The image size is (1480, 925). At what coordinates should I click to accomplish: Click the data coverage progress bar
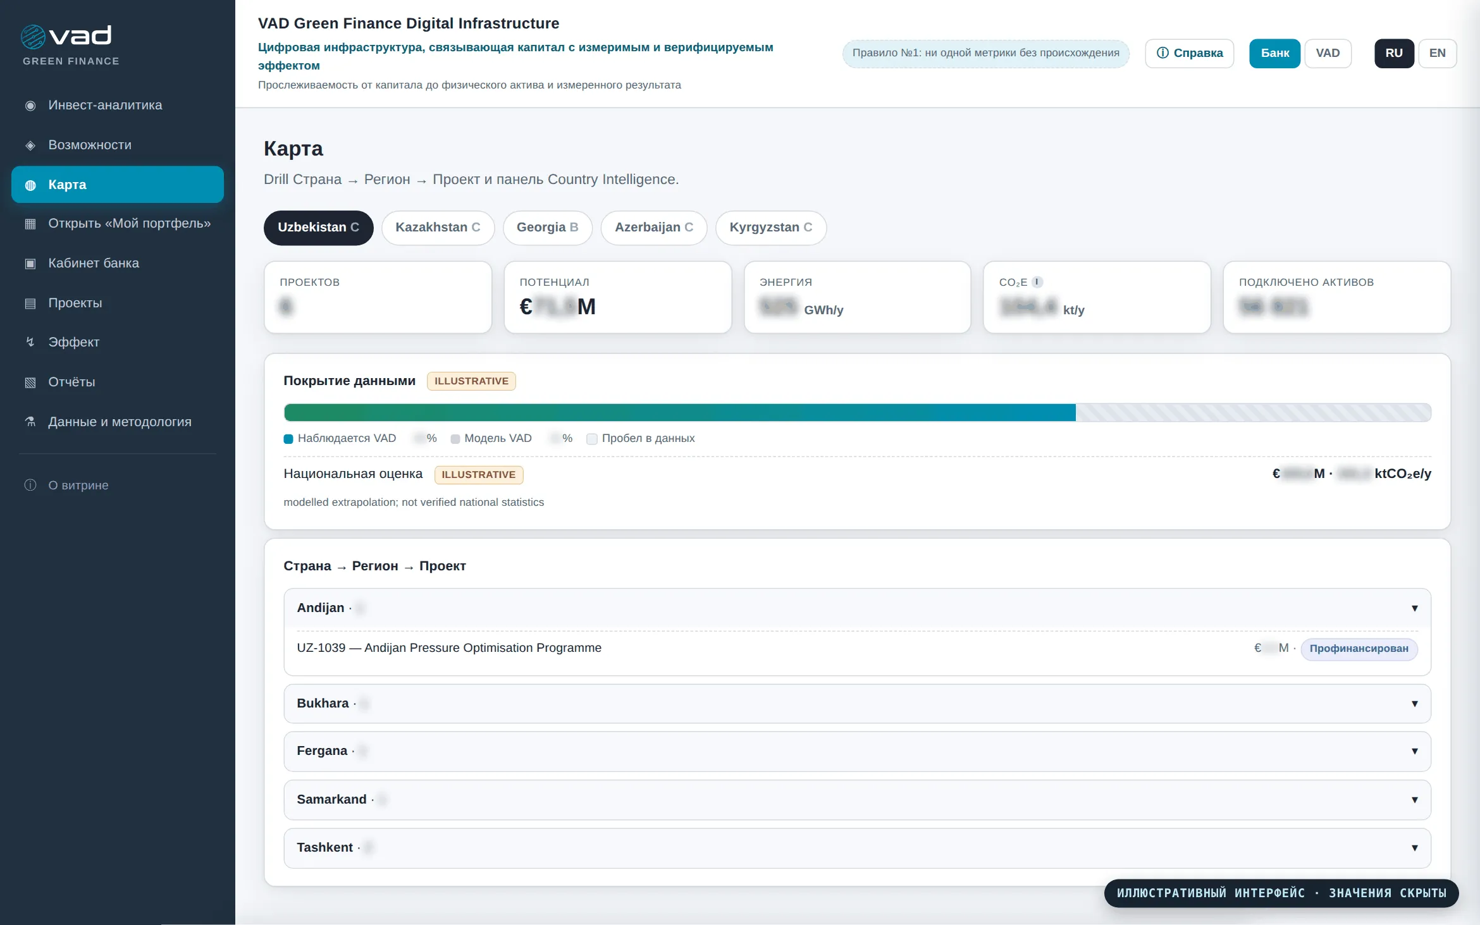tap(857, 413)
